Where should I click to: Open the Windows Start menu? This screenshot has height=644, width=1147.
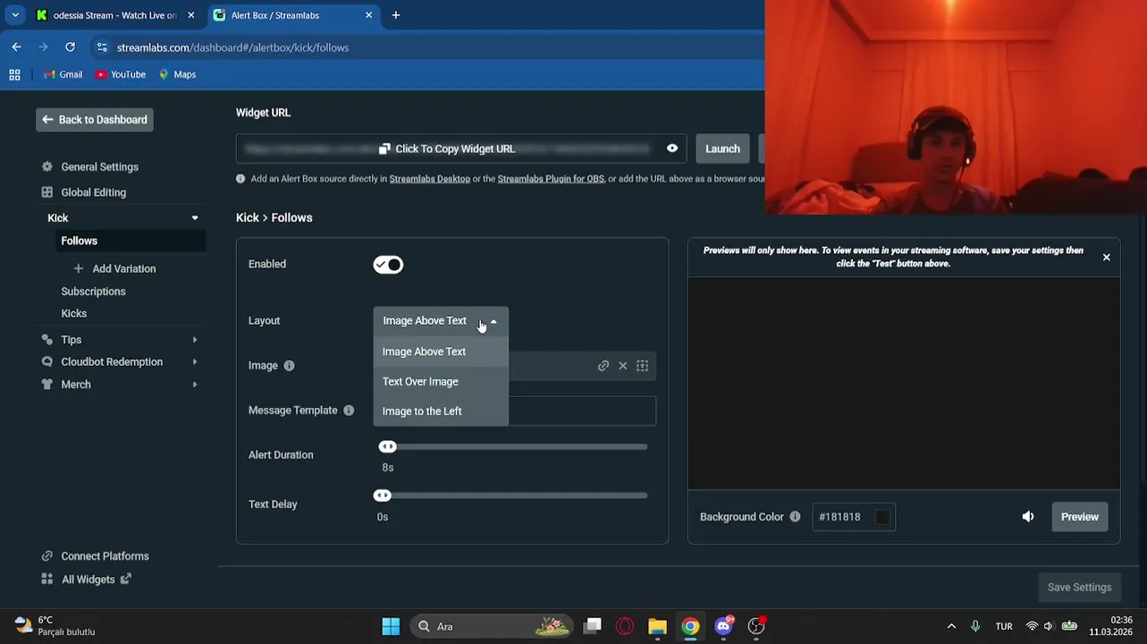[391, 626]
